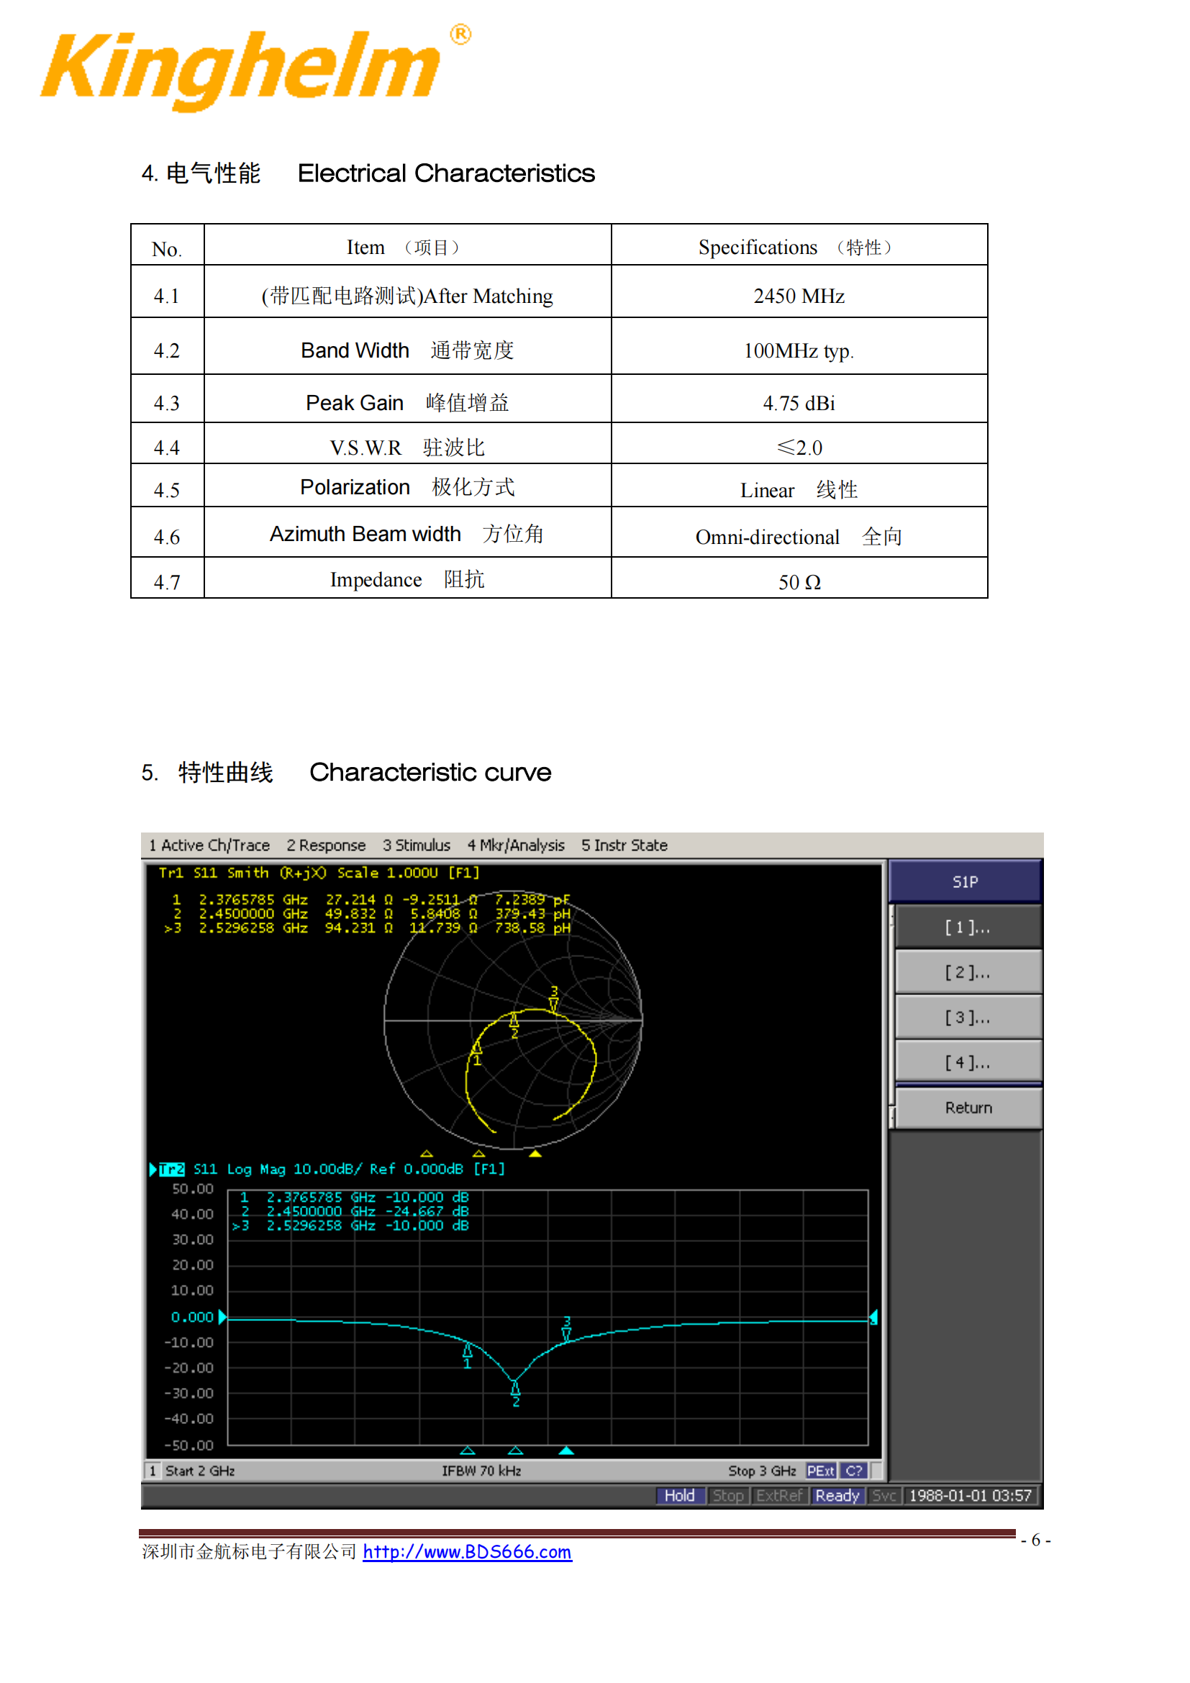
Task: Click the channel number 1 box
Action: 153,1471
